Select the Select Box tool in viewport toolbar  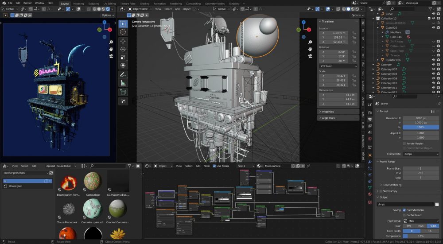[x=123, y=24]
